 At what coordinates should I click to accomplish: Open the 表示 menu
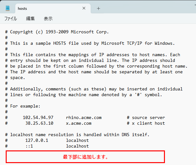pyautogui.click(x=48, y=19)
